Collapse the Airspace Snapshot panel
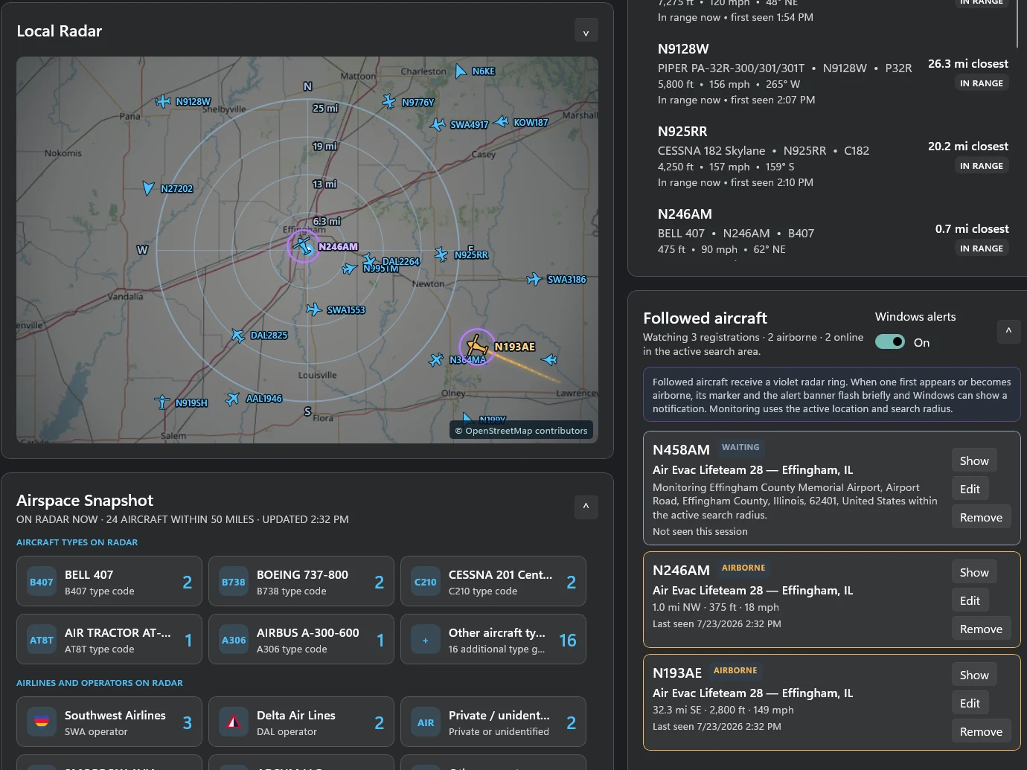1027x770 pixels. tap(586, 507)
